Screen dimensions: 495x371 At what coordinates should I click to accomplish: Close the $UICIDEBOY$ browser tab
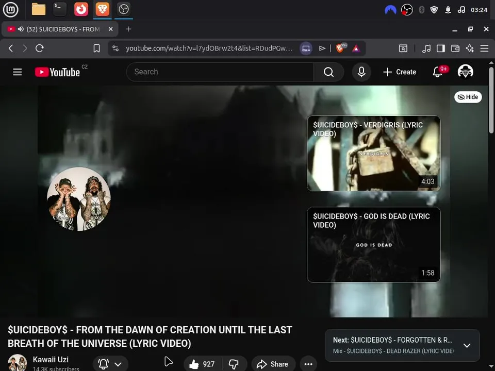[x=110, y=29]
